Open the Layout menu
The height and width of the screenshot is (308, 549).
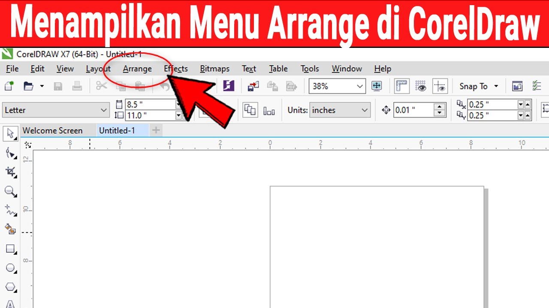[98, 68]
